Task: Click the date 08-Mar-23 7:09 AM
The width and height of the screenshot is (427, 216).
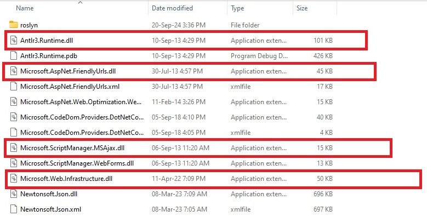Action: [179, 194]
